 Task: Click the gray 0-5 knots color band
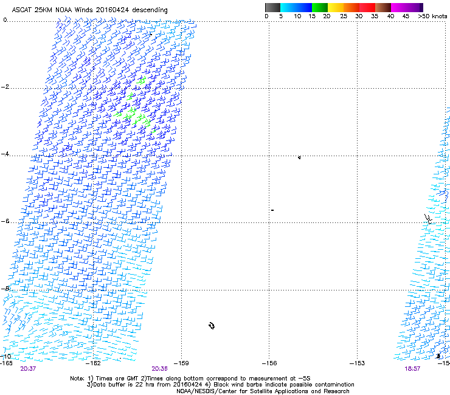(x=272, y=7)
